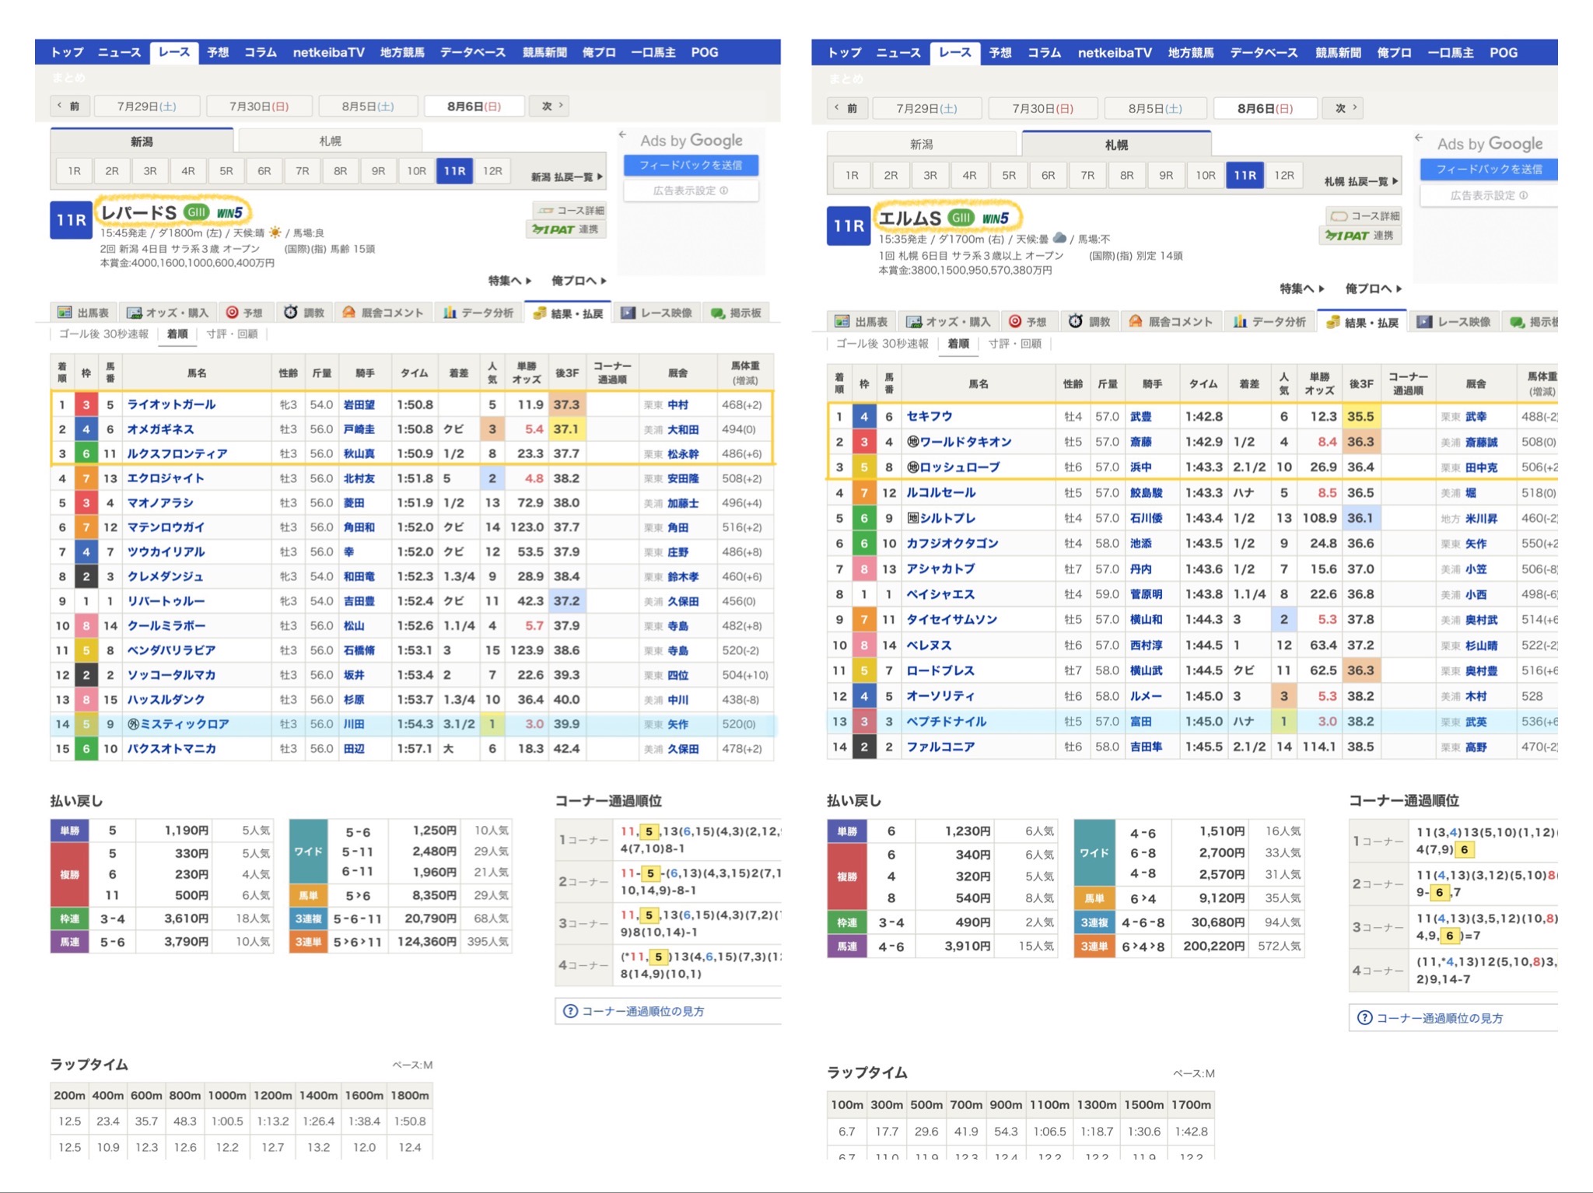Select 12R race tab on right panel
This screenshot has width=1593, height=1193.
coord(1284,176)
